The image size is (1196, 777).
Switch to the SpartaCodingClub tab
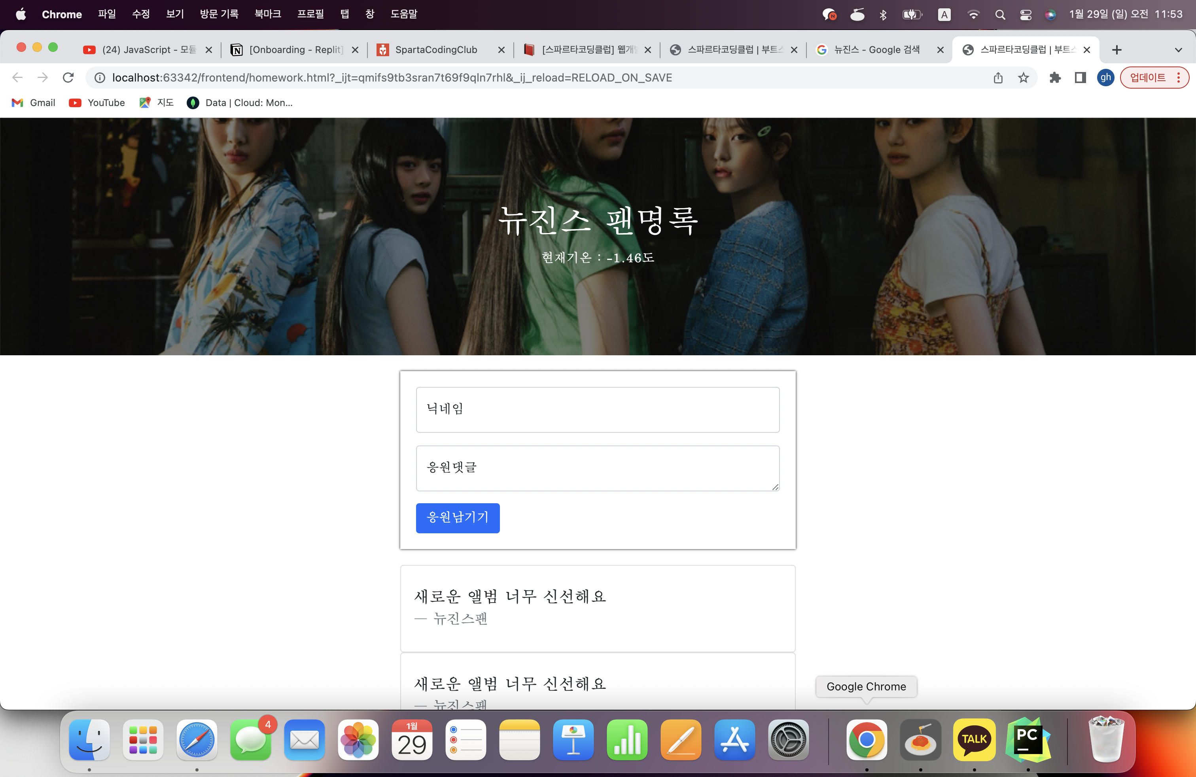click(x=441, y=50)
